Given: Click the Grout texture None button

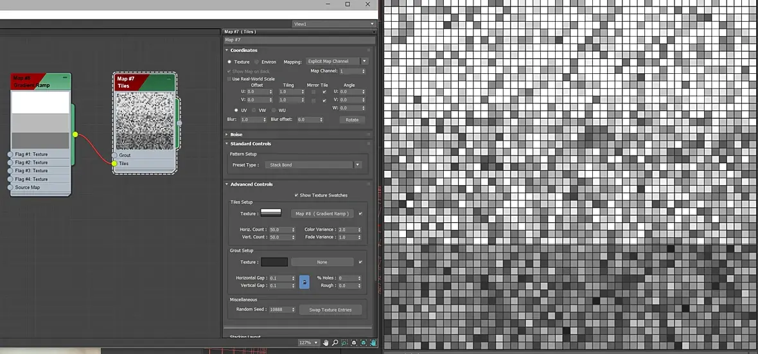Looking at the screenshot, I should coord(322,262).
